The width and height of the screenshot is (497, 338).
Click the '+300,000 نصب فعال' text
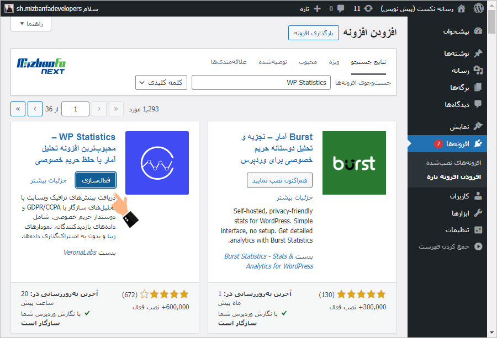[358, 307]
